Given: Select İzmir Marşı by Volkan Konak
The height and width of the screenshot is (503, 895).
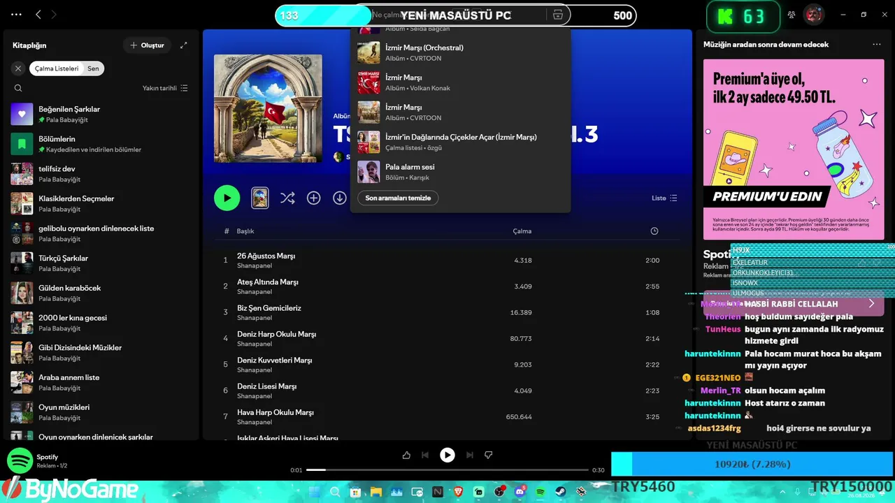Looking at the screenshot, I should [460, 82].
